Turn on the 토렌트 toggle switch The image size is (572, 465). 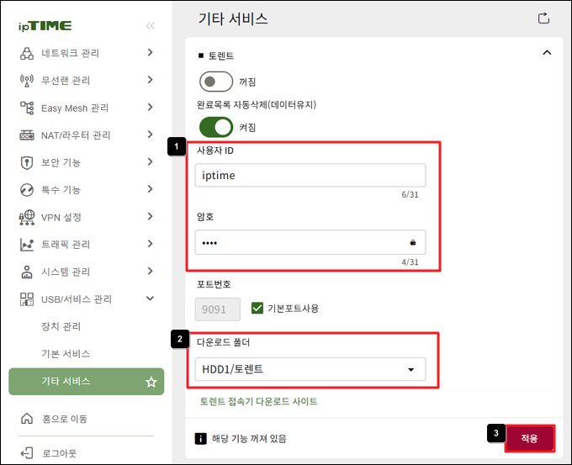pos(216,82)
